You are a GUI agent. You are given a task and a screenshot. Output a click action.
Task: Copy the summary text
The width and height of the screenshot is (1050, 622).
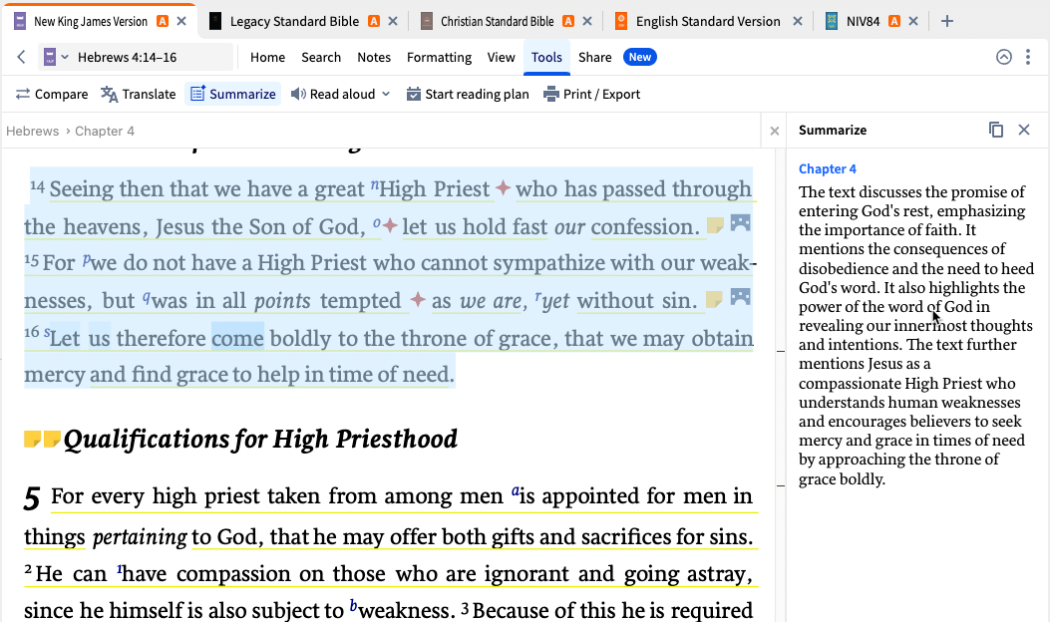tap(996, 130)
